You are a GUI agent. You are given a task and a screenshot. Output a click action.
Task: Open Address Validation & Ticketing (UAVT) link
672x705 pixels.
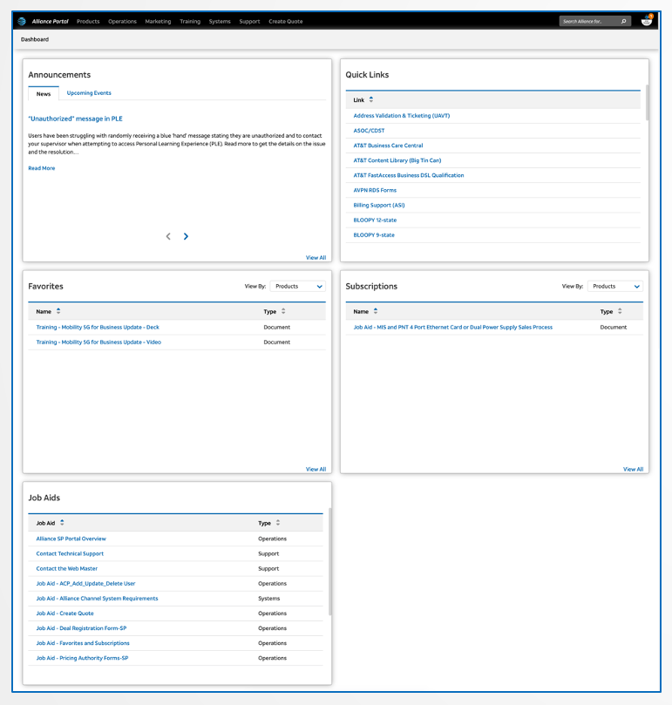tap(402, 116)
